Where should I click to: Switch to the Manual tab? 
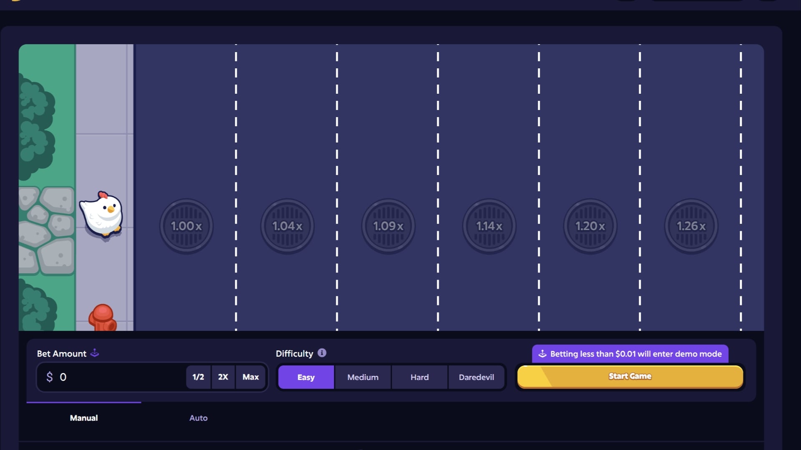[x=83, y=418]
